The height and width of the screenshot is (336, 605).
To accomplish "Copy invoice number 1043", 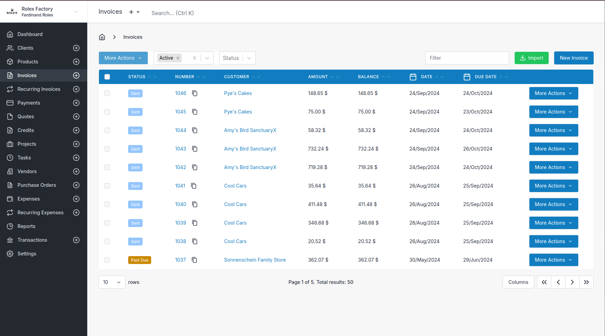I will pyautogui.click(x=195, y=149).
